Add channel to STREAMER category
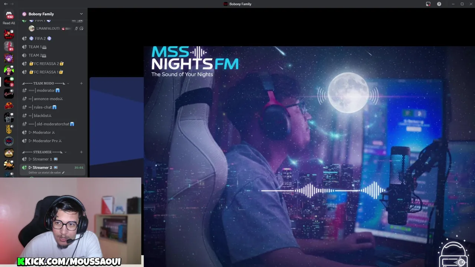This screenshot has height=267, width=475. click(x=81, y=152)
